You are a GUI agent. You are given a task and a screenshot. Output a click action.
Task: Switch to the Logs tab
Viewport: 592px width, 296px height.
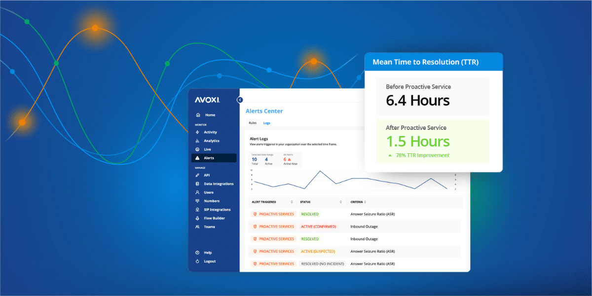point(266,123)
